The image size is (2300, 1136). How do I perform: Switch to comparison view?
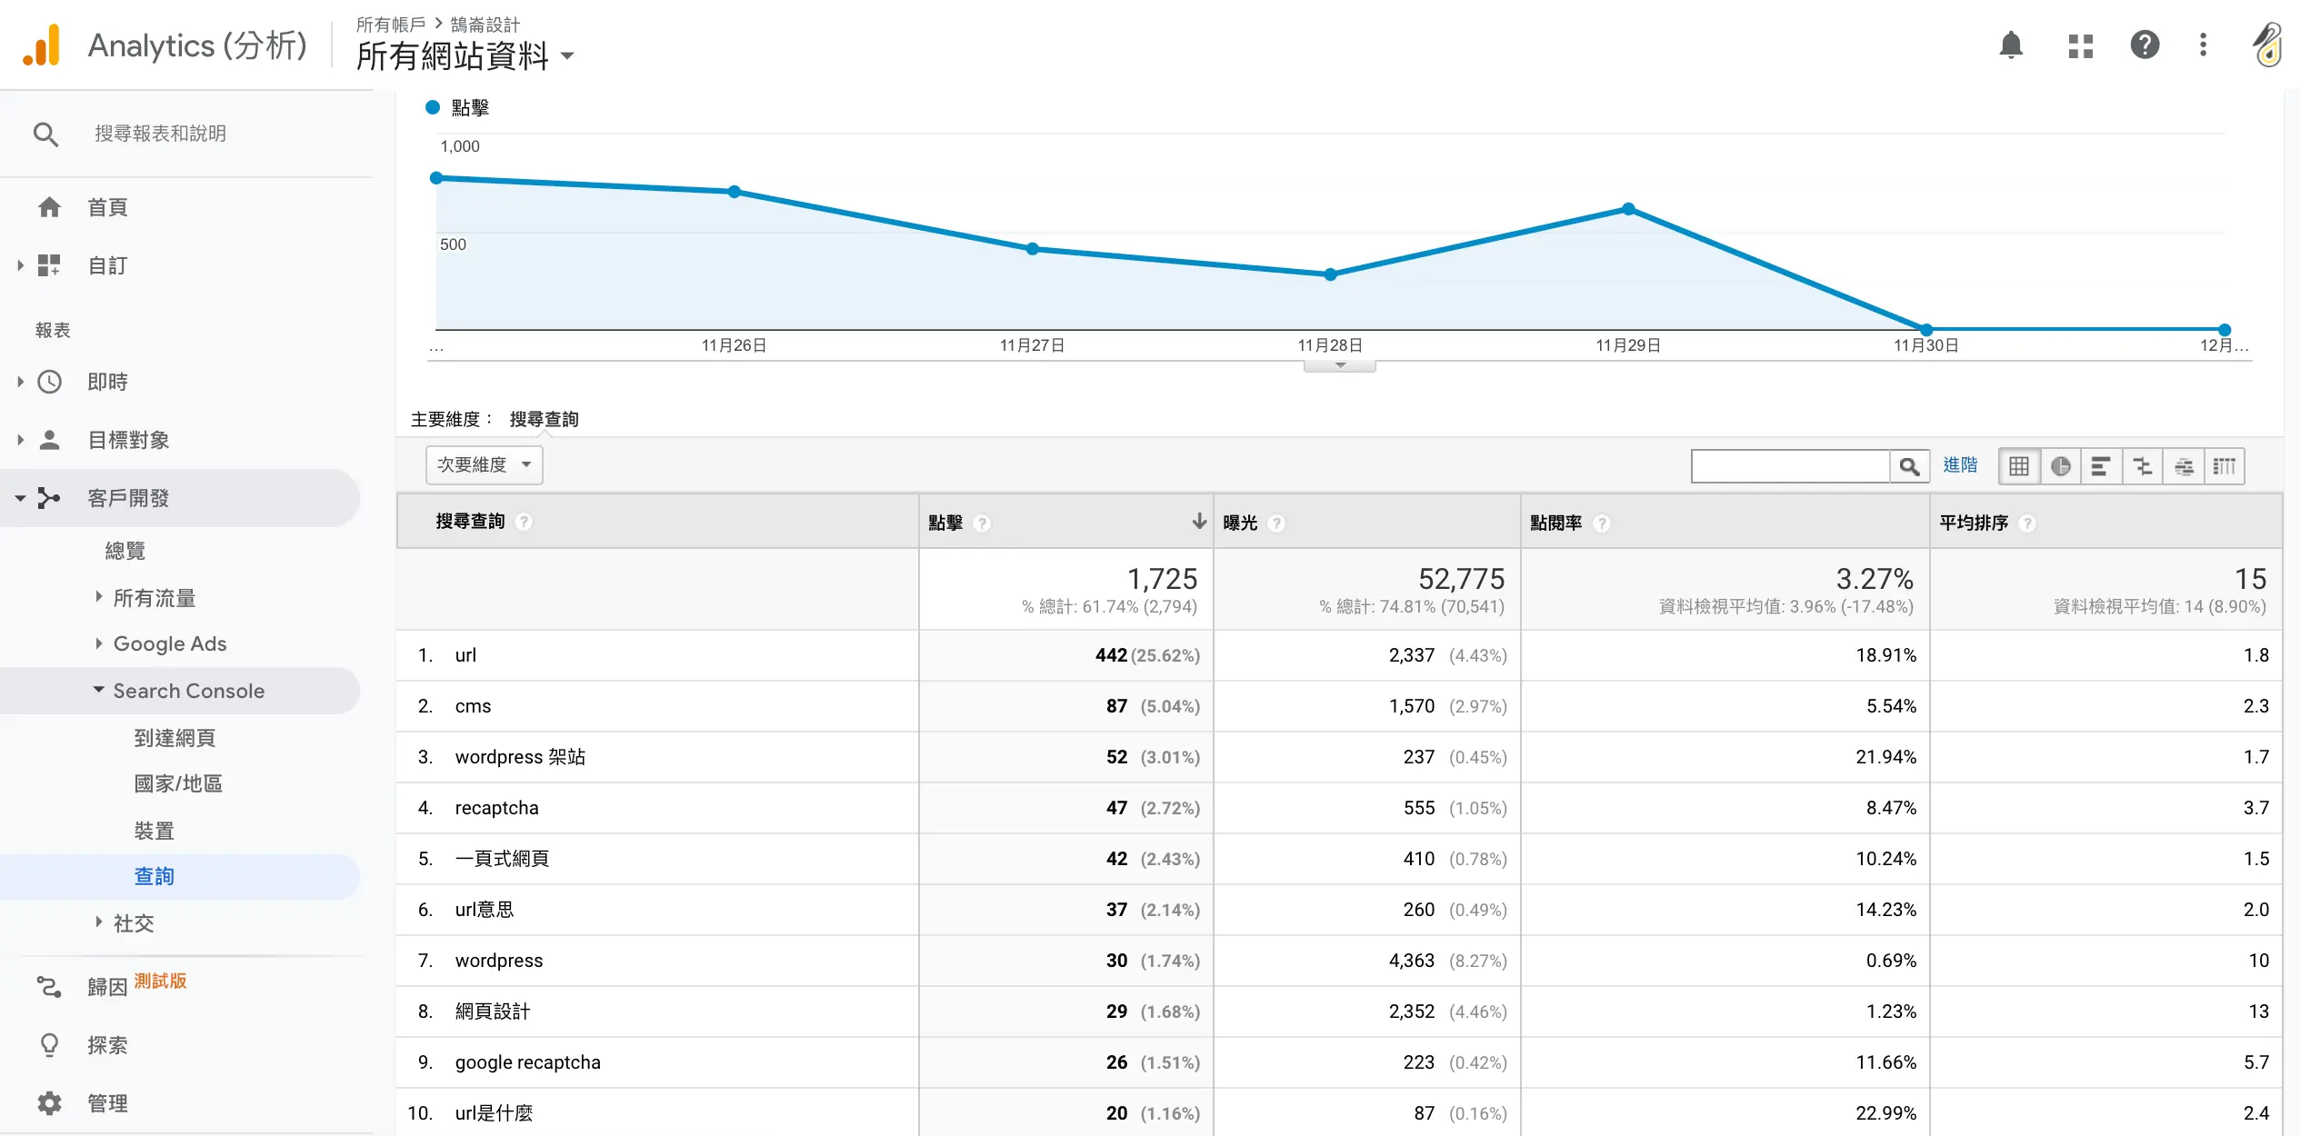coord(2142,466)
